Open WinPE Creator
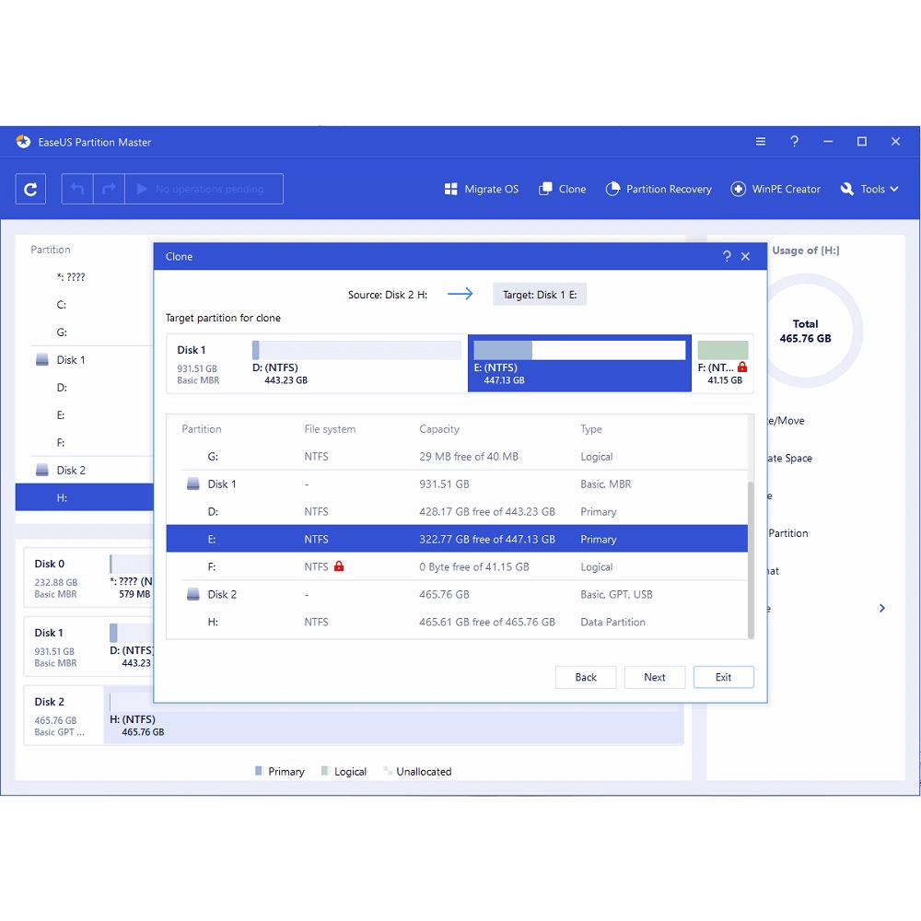Screen dimensions: 921x921 (x=775, y=189)
